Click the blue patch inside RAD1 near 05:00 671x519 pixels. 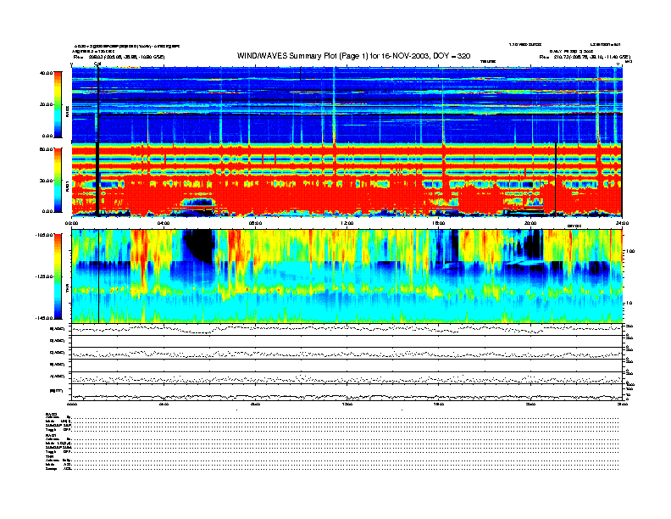[x=197, y=202]
